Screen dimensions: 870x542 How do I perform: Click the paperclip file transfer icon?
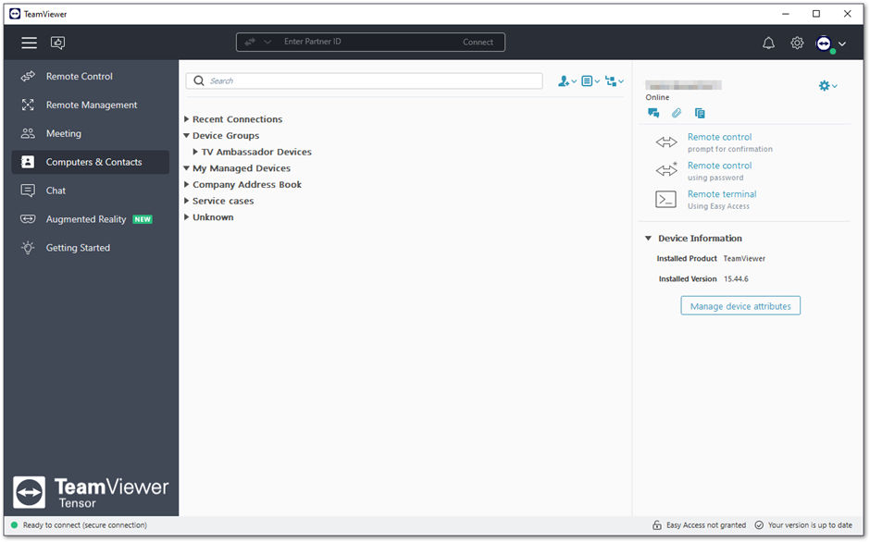click(676, 113)
